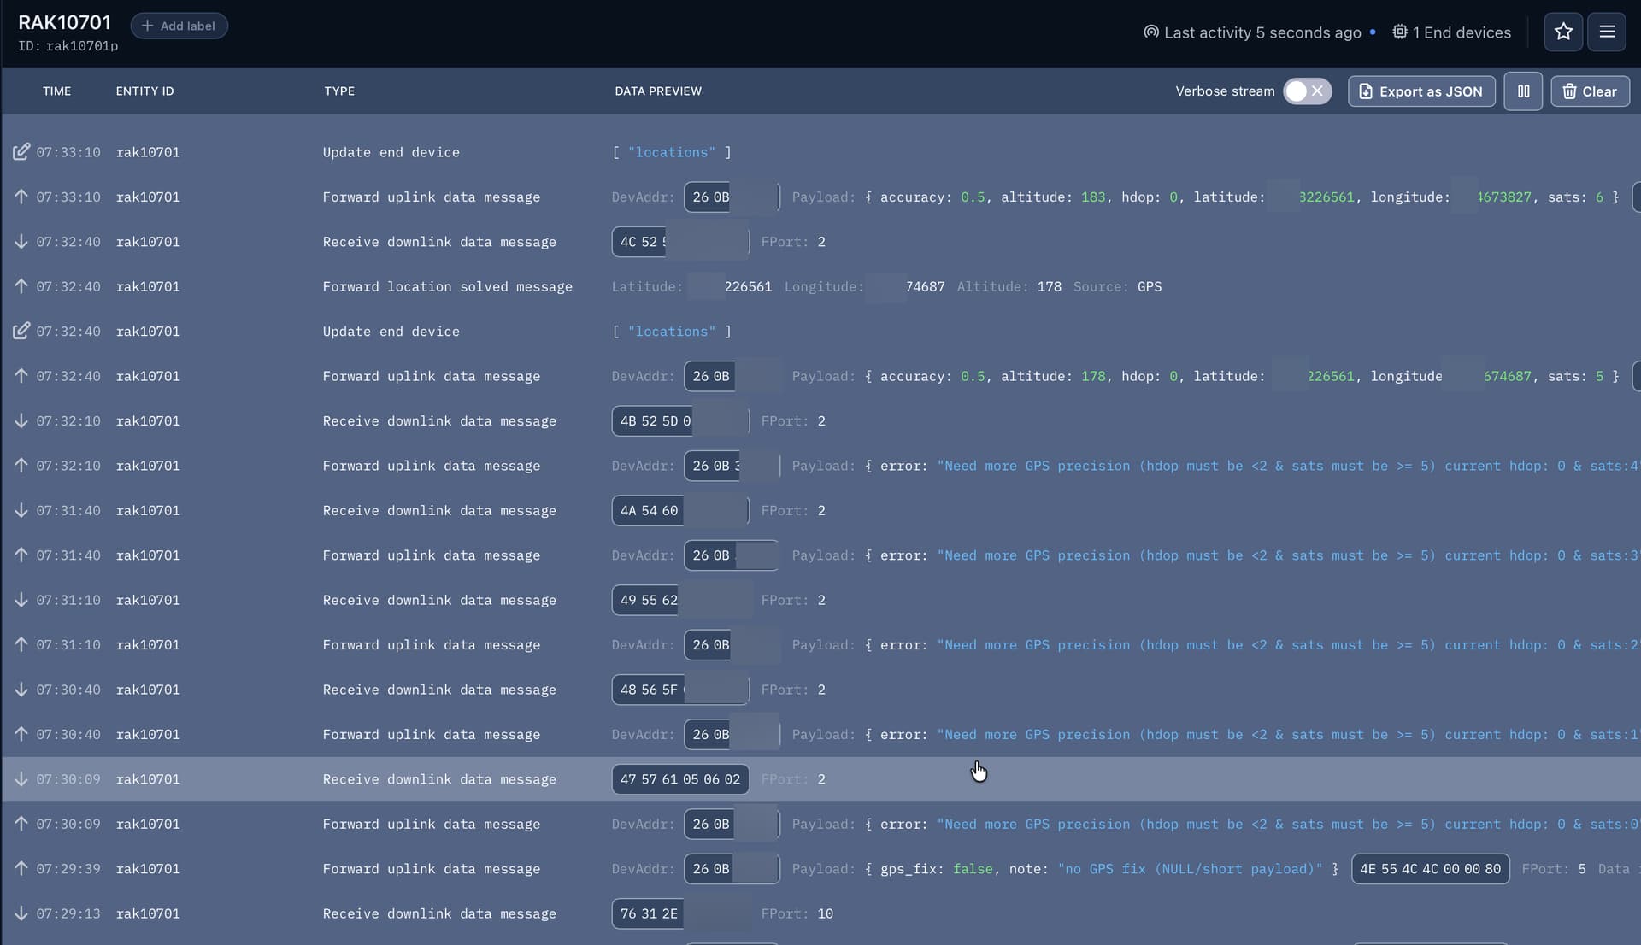This screenshot has height=945, width=1641.
Task: Click edit icon of 07:33:10 update event
Action: coord(21,152)
